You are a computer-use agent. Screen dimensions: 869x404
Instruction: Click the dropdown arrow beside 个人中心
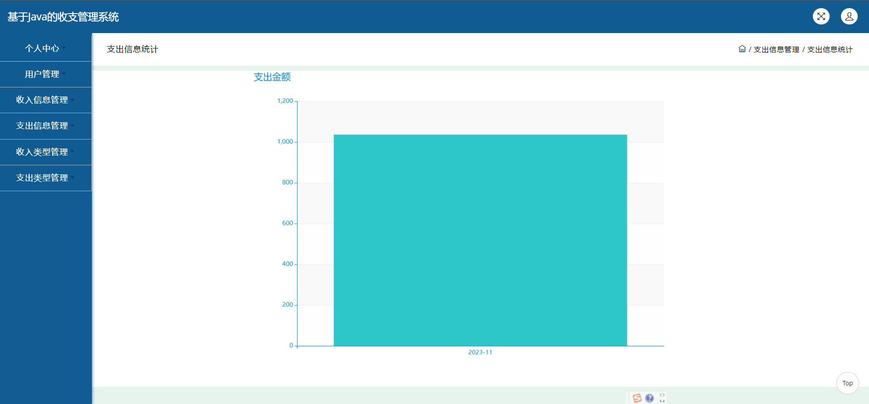[64, 48]
